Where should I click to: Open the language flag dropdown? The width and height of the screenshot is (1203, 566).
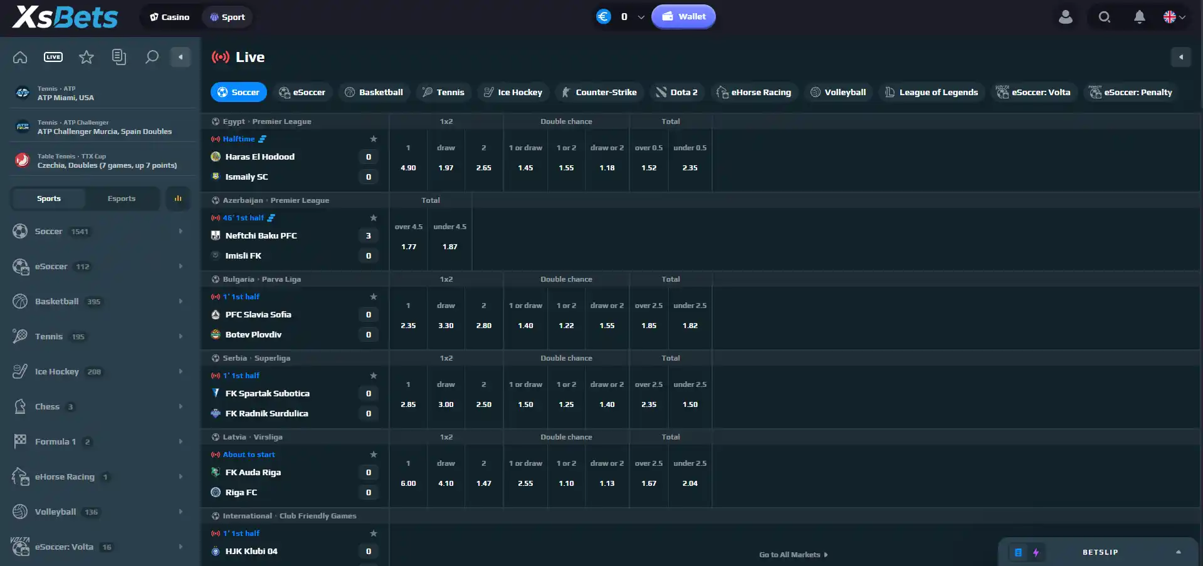tap(1174, 17)
